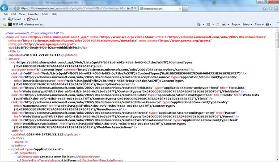Open the Help menu
279x162 pixels.
coord(55,14)
